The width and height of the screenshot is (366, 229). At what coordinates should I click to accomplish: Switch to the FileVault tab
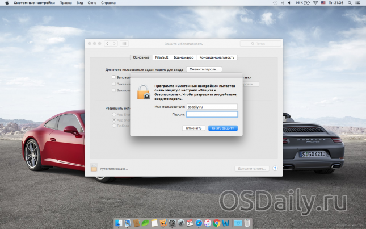162,57
